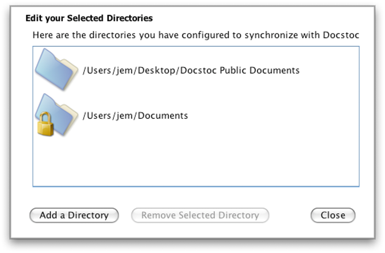
Task: Click Remove Selected Directory button
Action: (x=200, y=215)
